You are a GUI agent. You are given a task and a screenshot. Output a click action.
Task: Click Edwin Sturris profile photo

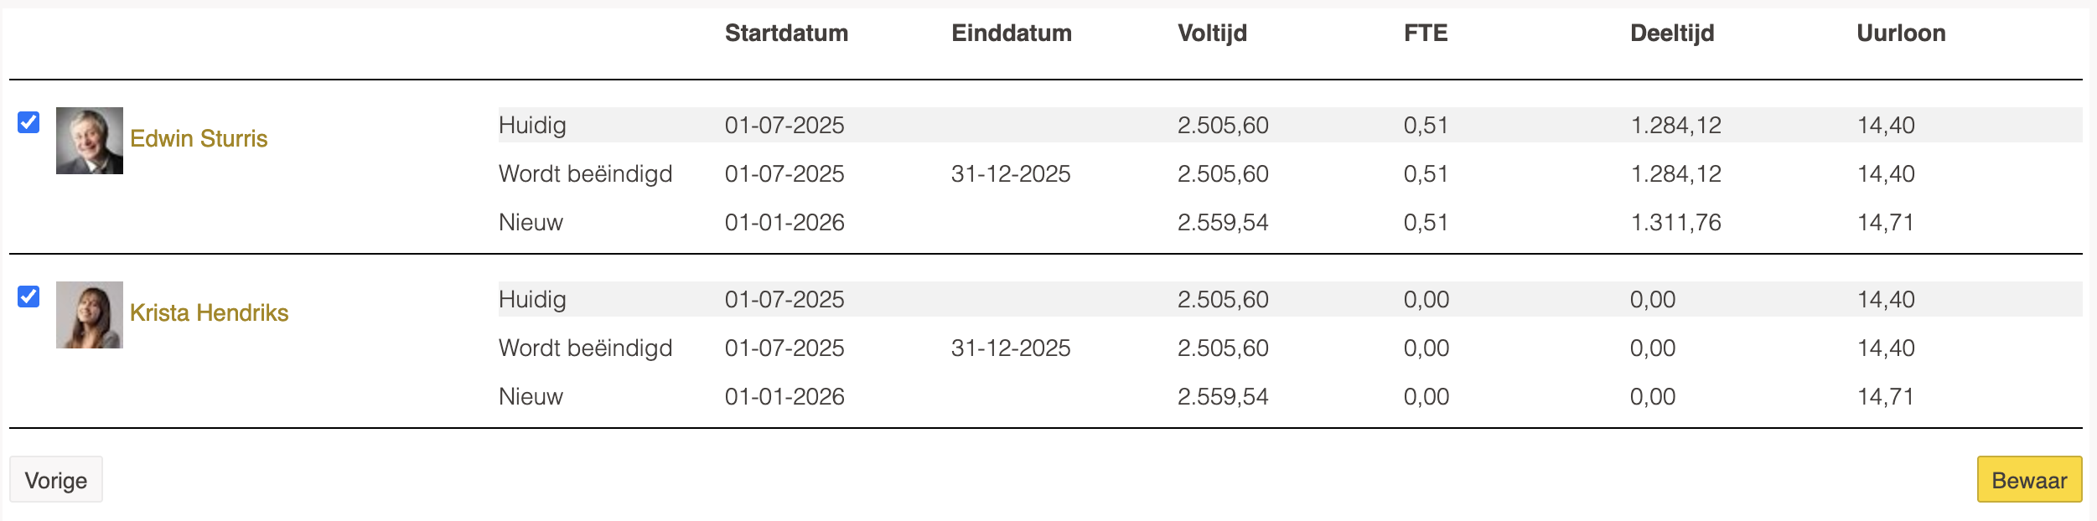coord(90,141)
